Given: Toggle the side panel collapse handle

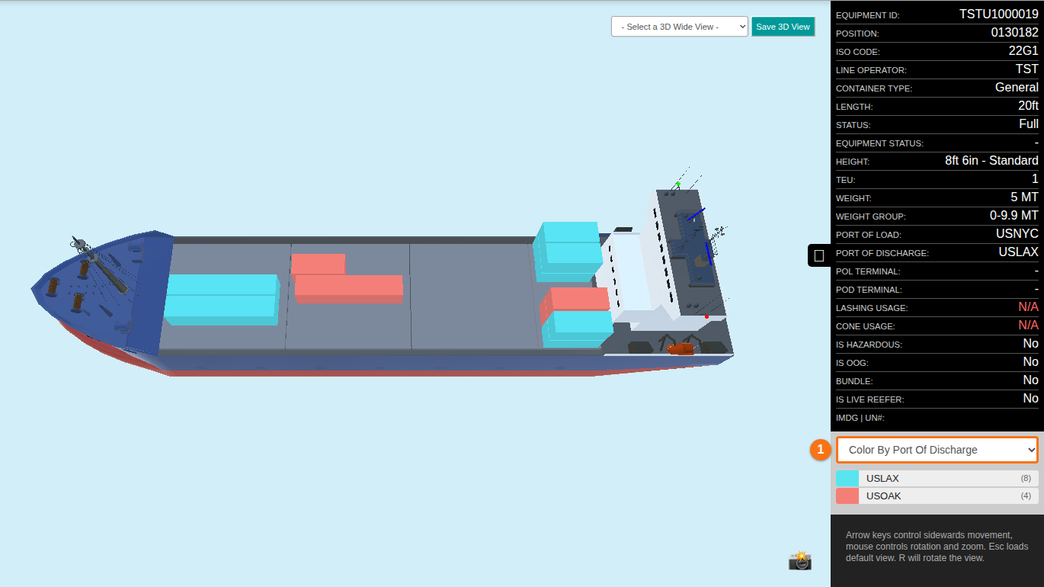Looking at the screenshot, I should click(819, 255).
